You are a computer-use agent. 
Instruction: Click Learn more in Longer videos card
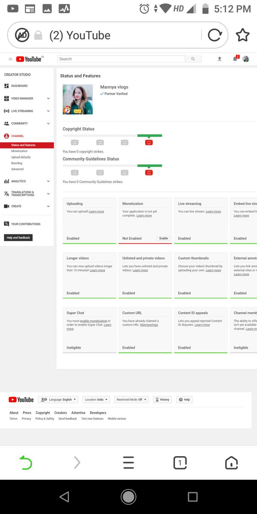point(97,270)
